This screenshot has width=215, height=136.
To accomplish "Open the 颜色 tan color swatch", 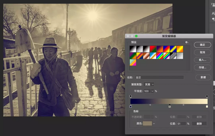I will [x=148, y=123].
